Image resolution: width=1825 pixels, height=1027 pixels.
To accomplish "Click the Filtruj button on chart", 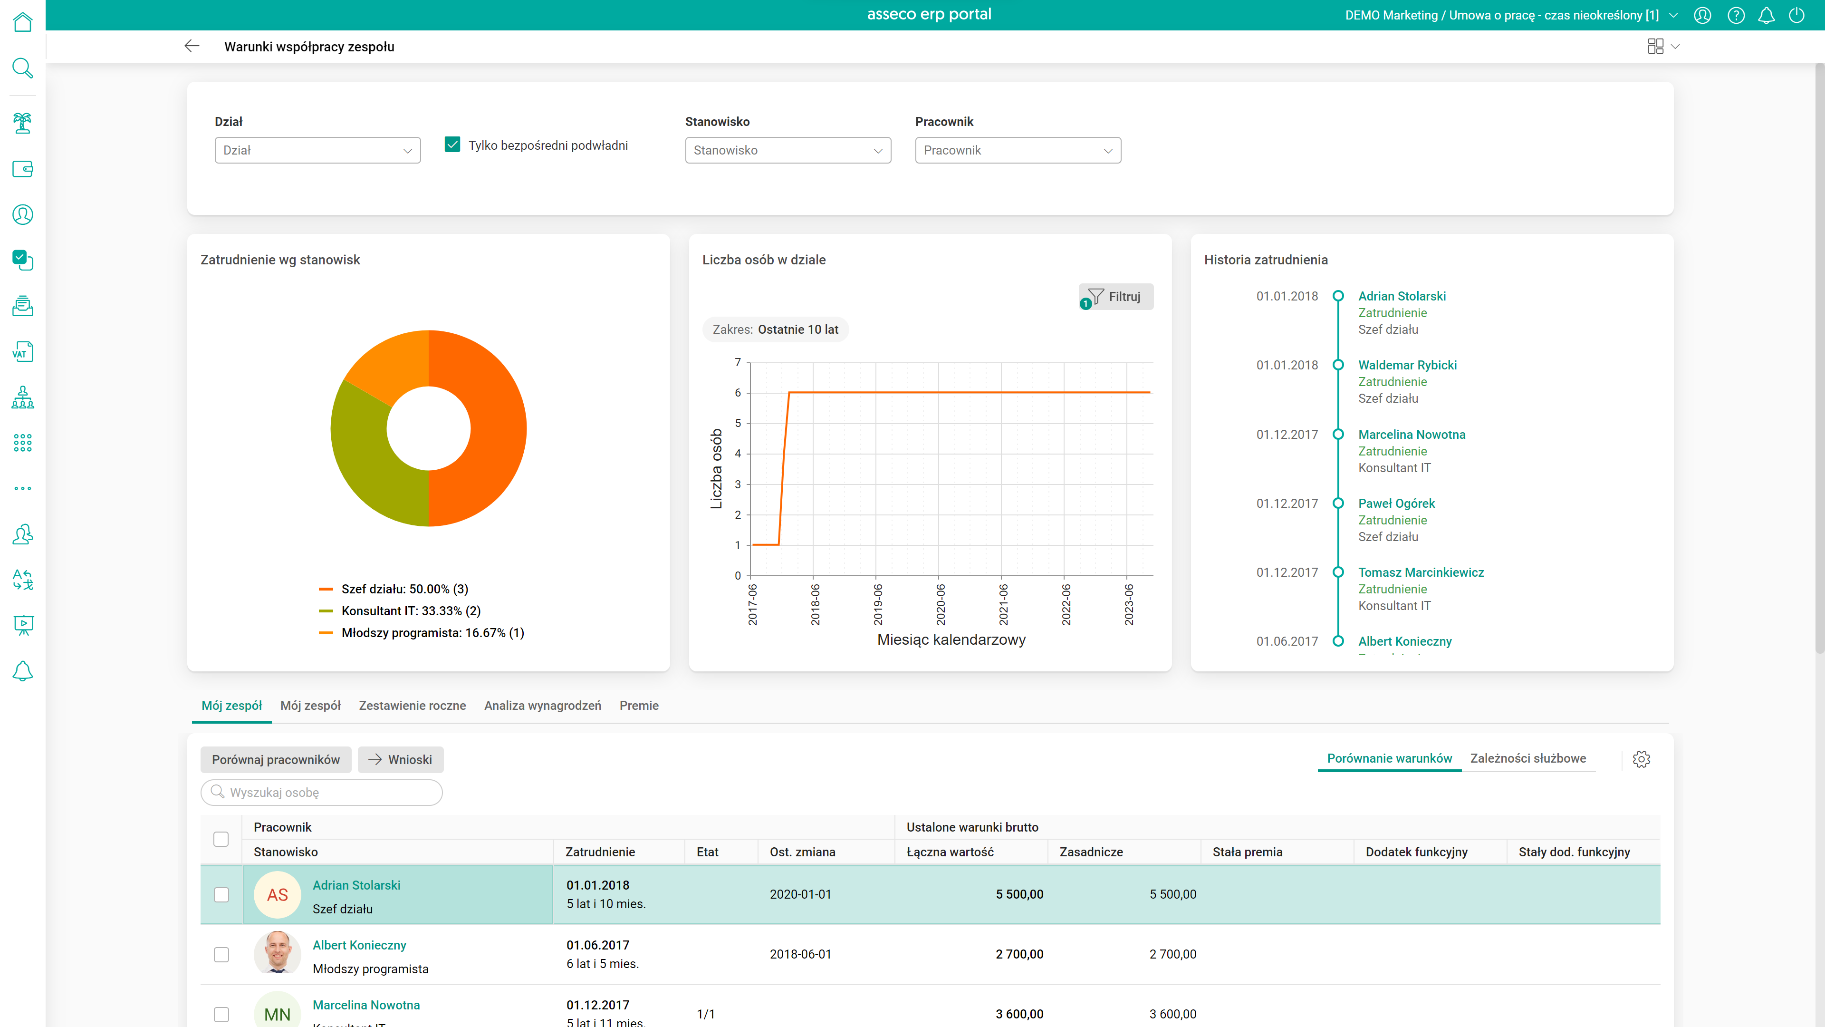I will click(1116, 297).
